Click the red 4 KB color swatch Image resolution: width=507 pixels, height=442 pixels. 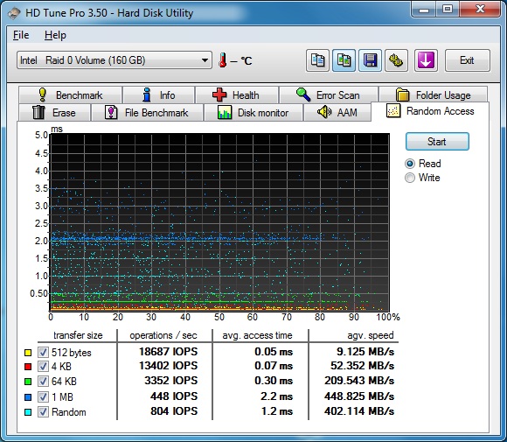click(28, 367)
